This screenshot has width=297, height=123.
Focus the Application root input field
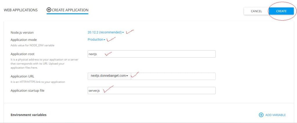[x=151, y=54]
